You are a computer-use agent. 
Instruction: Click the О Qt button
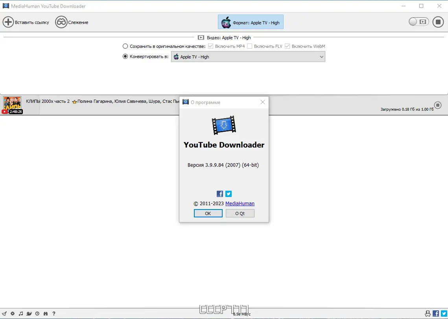(240, 213)
